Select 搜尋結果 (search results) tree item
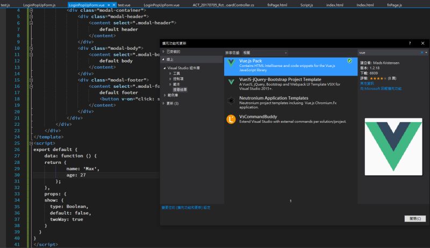This screenshot has height=248, width=430. (x=180, y=89)
